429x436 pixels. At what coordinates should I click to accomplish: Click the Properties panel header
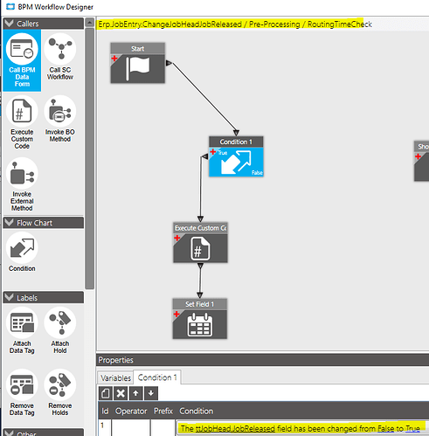tap(262, 360)
